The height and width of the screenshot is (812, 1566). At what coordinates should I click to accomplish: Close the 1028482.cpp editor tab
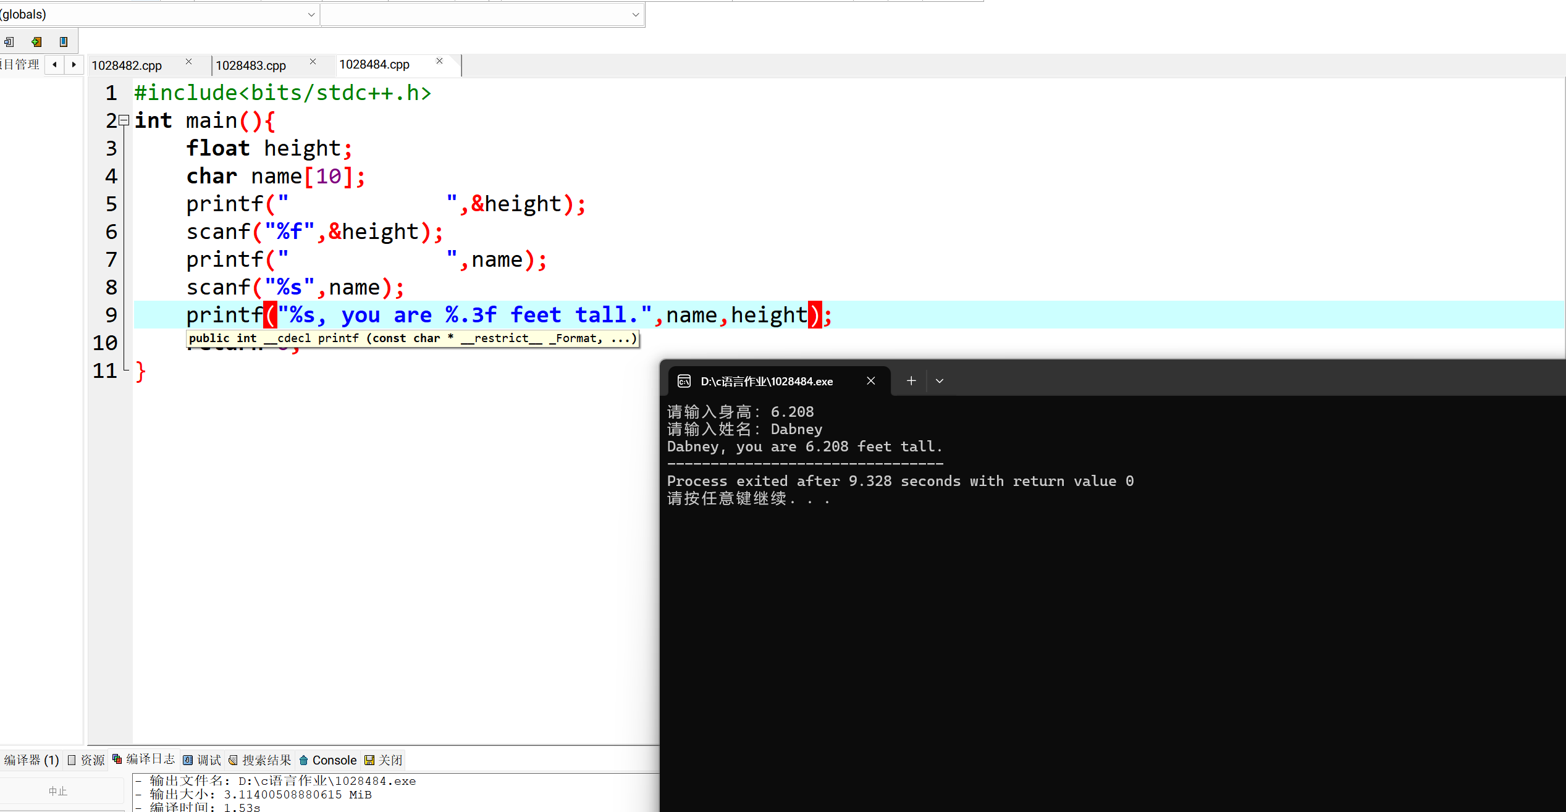point(188,62)
